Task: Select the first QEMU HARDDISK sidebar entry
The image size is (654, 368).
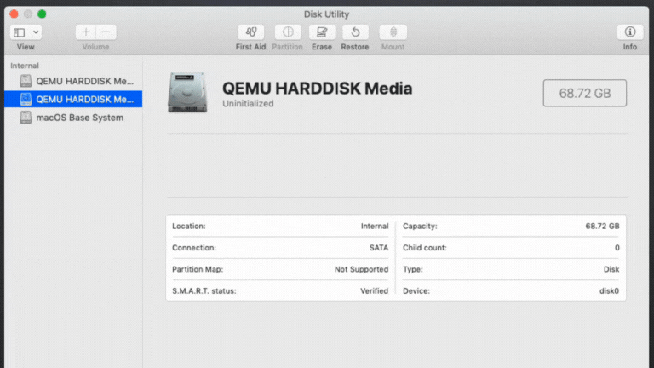Action: pos(73,81)
